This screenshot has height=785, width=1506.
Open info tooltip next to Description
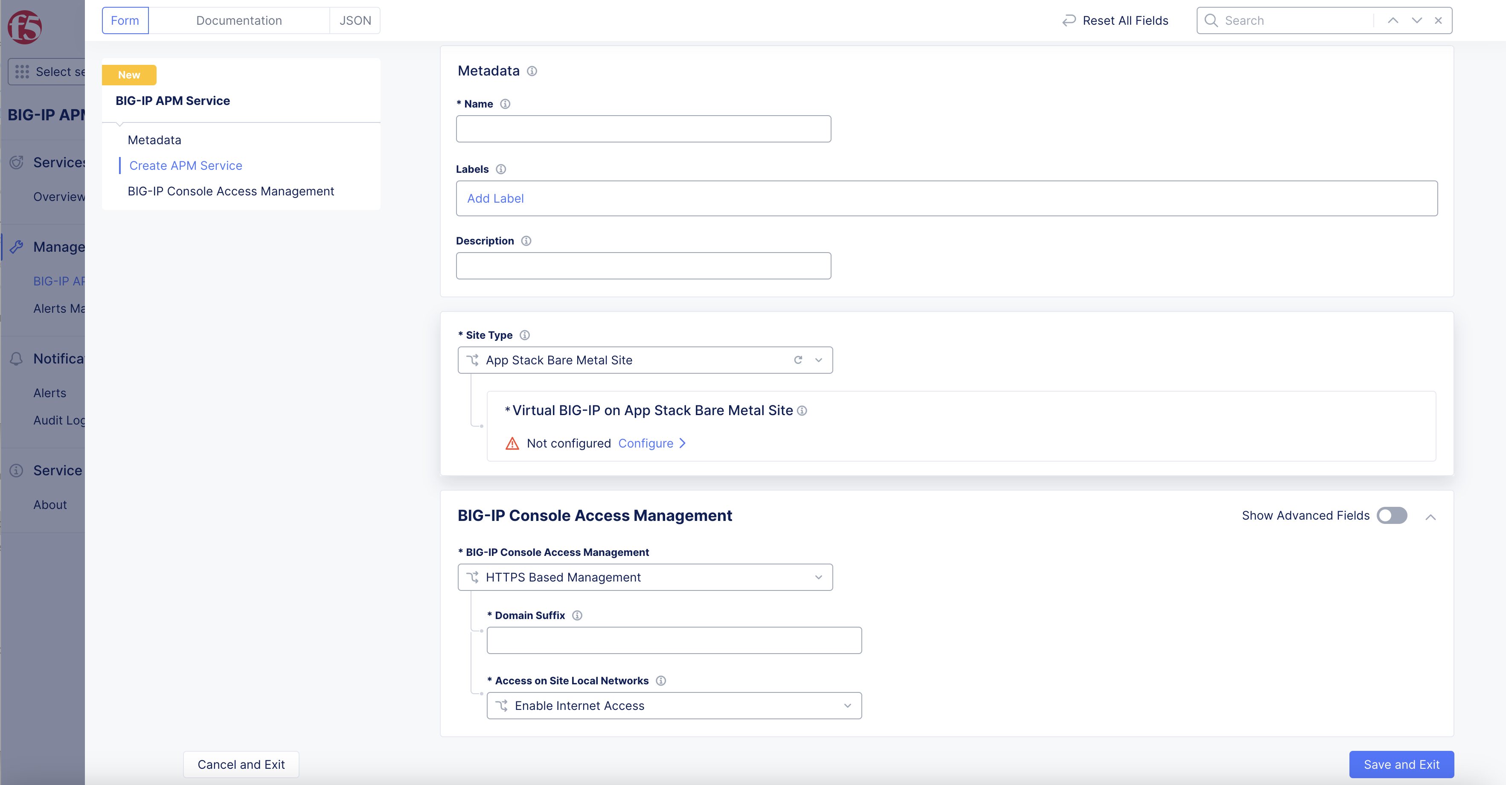[526, 241]
